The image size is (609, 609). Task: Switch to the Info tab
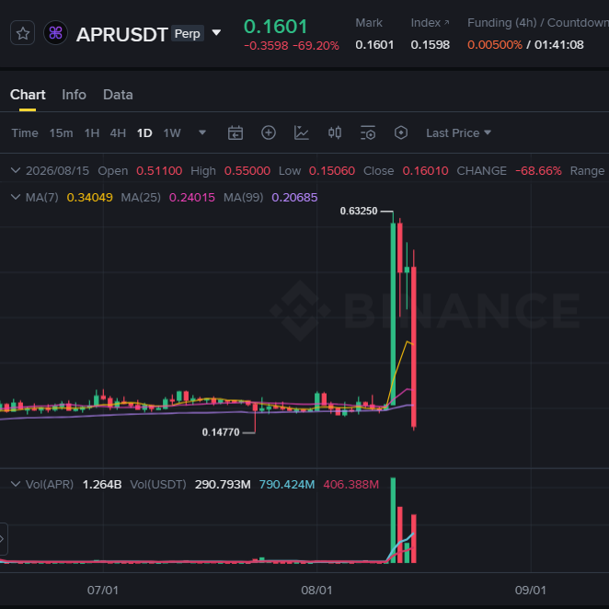74,95
